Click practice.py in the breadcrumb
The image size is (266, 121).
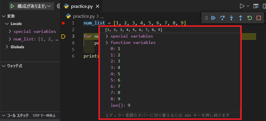coord(84,16)
